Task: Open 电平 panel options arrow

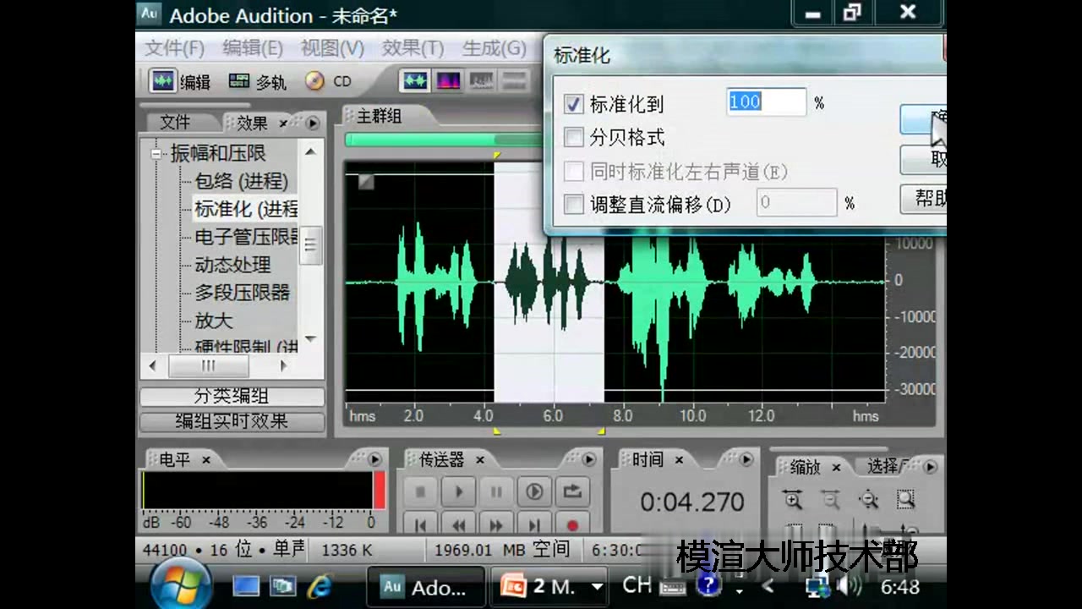Action: click(374, 459)
